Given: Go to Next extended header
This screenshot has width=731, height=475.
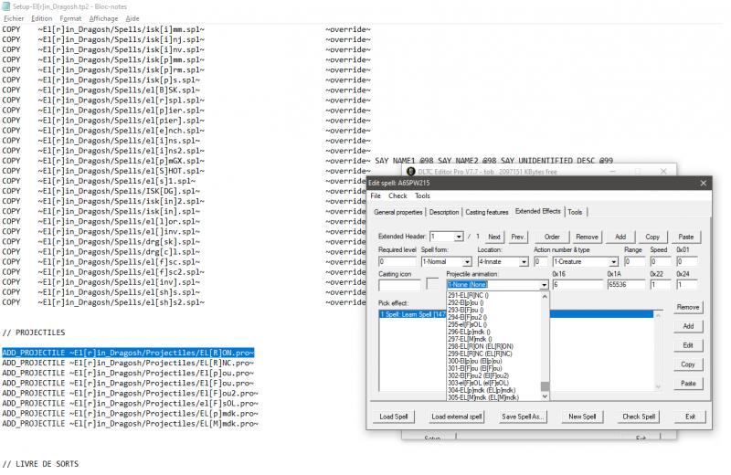Looking at the screenshot, I should click(x=493, y=237).
